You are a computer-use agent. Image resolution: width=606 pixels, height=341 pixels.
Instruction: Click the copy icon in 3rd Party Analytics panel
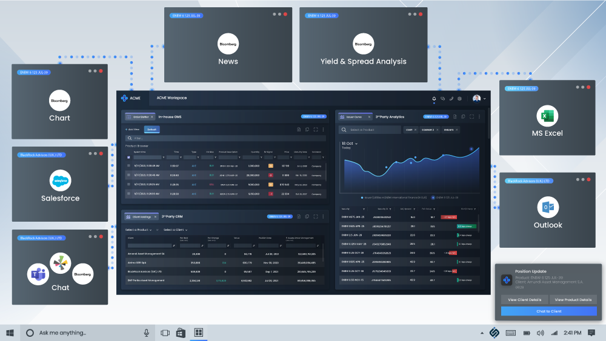tap(463, 117)
